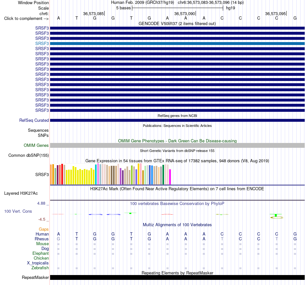Click the Chicken species label
305x285 pixels.
[41, 258]
